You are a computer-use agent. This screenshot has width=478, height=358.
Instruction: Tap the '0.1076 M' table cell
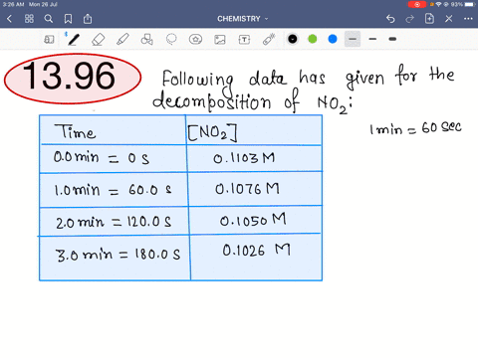point(247,189)
